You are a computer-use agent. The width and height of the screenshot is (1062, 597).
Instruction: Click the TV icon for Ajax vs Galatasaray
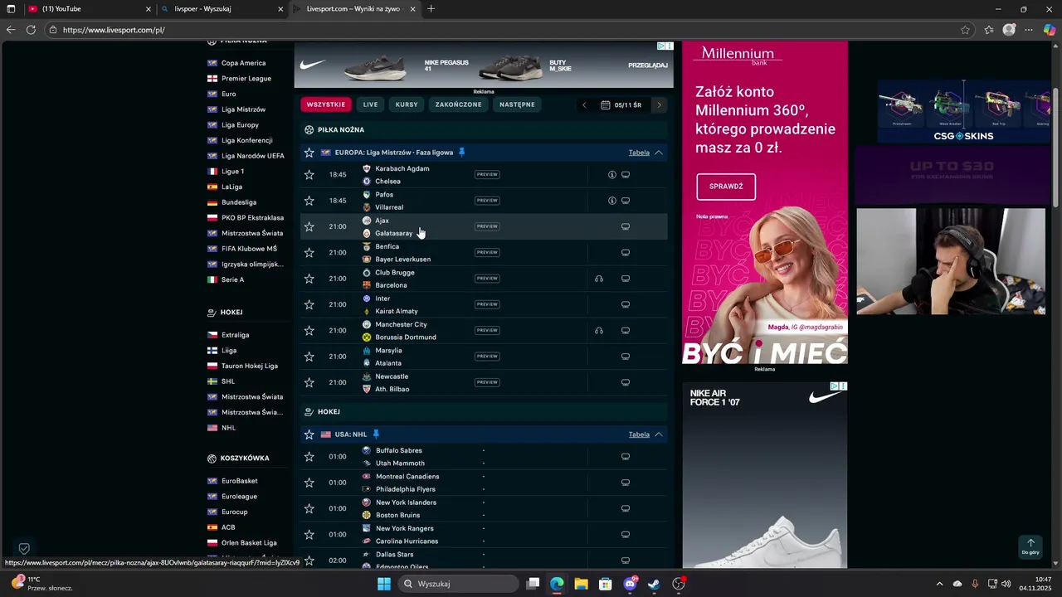point(626,226)
